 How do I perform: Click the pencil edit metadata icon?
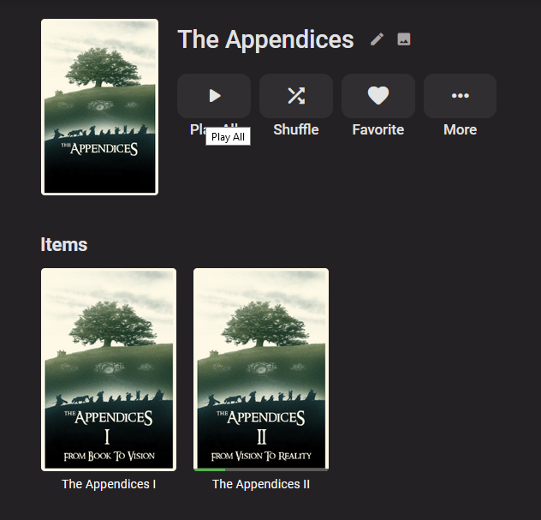click(377, 39)
